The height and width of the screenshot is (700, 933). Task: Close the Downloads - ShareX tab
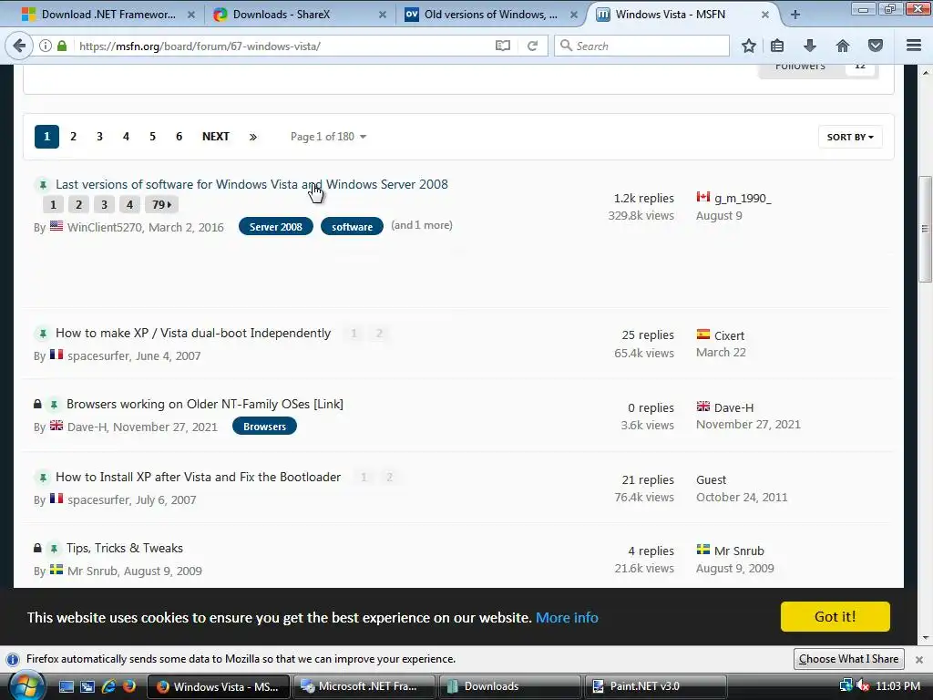(x=383, y=15)
